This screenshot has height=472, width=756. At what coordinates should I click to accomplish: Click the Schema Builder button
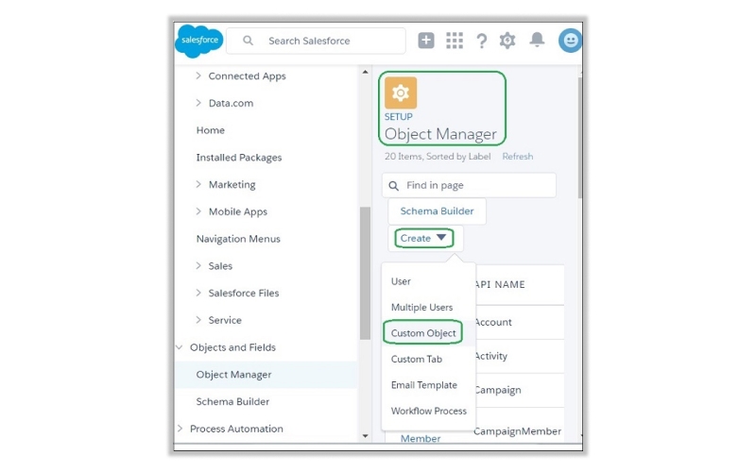point(437,211)
